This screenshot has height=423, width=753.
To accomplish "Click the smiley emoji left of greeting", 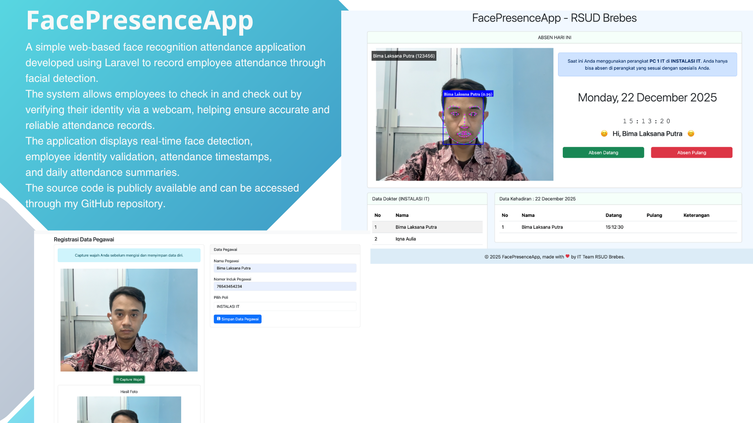I will (604, 134).
